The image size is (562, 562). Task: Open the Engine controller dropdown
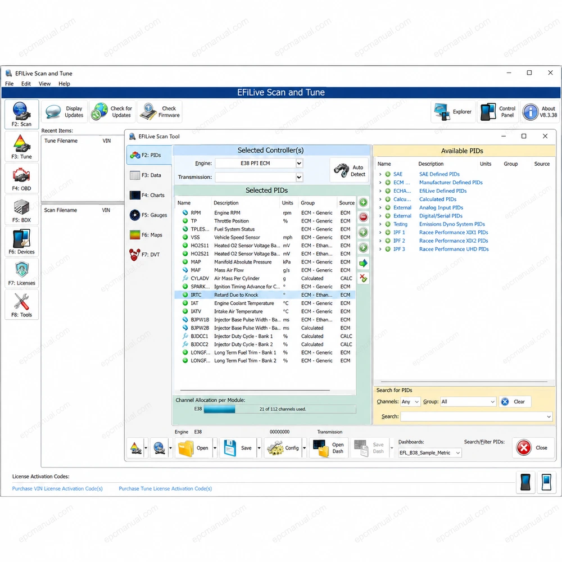(x=299, y=164)
